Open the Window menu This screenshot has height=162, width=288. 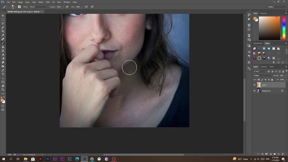click(67, 2)
